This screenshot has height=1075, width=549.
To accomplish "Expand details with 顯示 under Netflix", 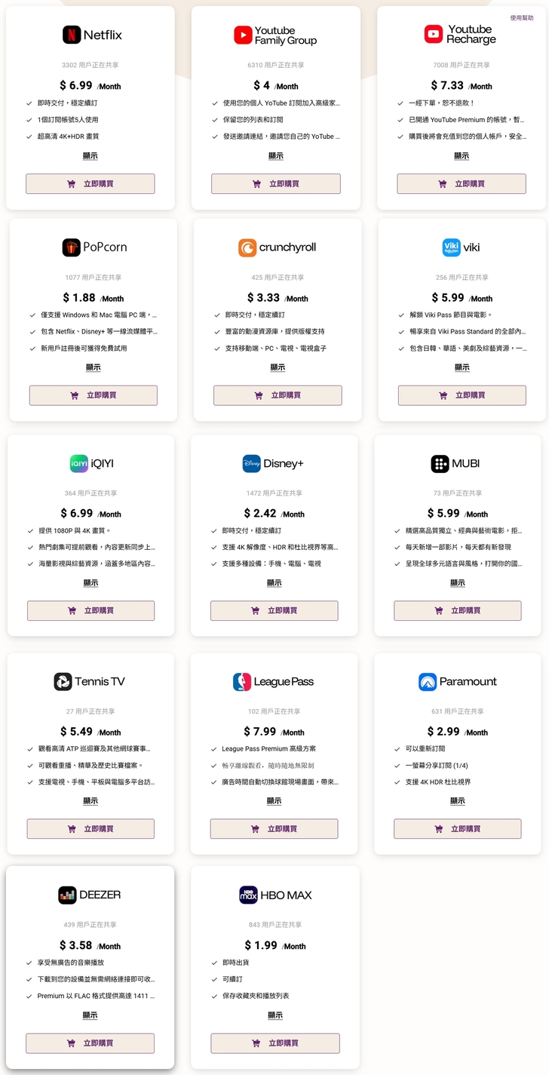I will pos(90,156).
